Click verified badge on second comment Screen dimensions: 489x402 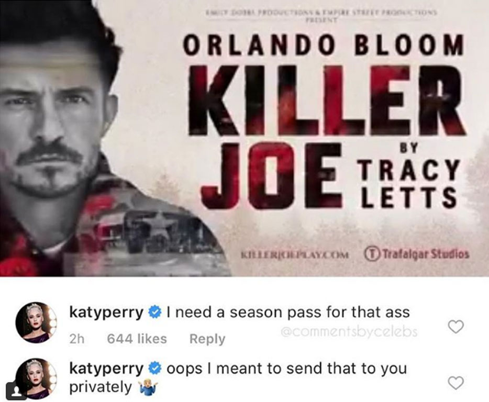pyautogui.click(x=155, y=368)
